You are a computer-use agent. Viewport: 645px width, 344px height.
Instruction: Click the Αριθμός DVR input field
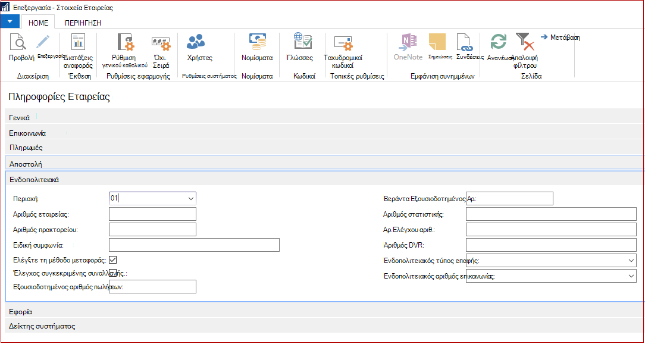click(551, 245)
